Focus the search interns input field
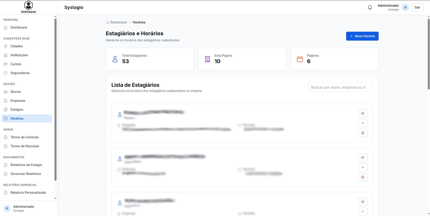The height and width of the screenshot is (216, 430). (x=340, y=87)
